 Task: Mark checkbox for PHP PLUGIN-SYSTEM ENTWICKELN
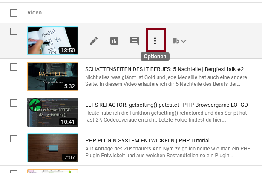[x=14, y=139]
